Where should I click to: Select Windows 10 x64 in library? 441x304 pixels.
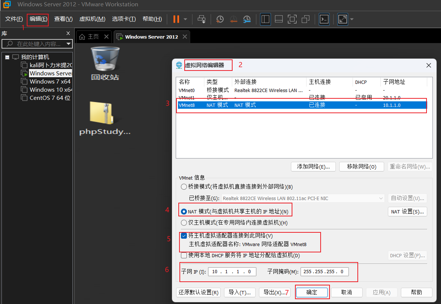(x=47, y=89)
